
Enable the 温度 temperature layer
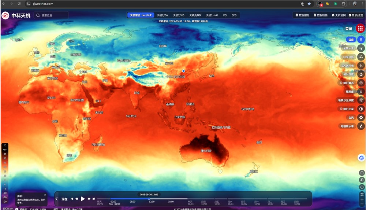tap(361, 40)
